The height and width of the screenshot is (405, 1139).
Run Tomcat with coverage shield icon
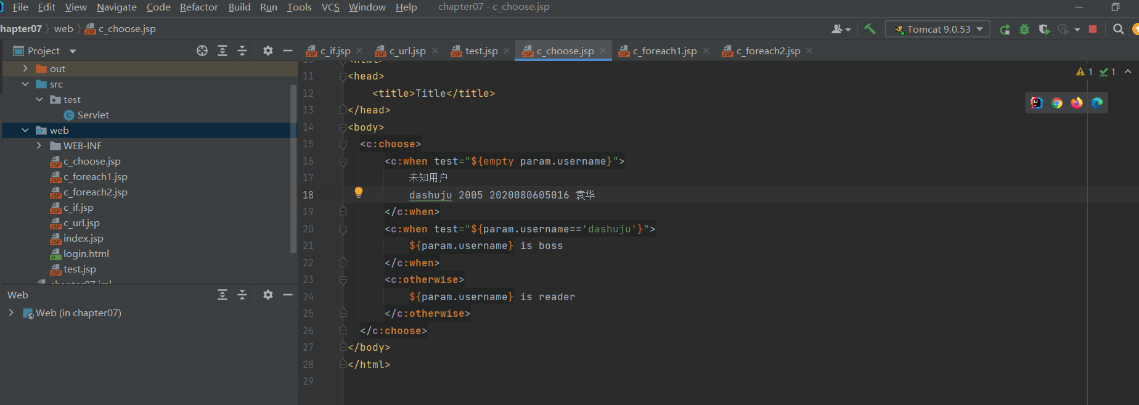1044,29
